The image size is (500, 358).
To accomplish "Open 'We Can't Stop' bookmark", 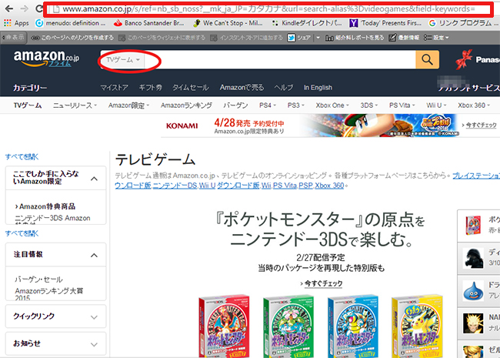I will click(228, 23).
